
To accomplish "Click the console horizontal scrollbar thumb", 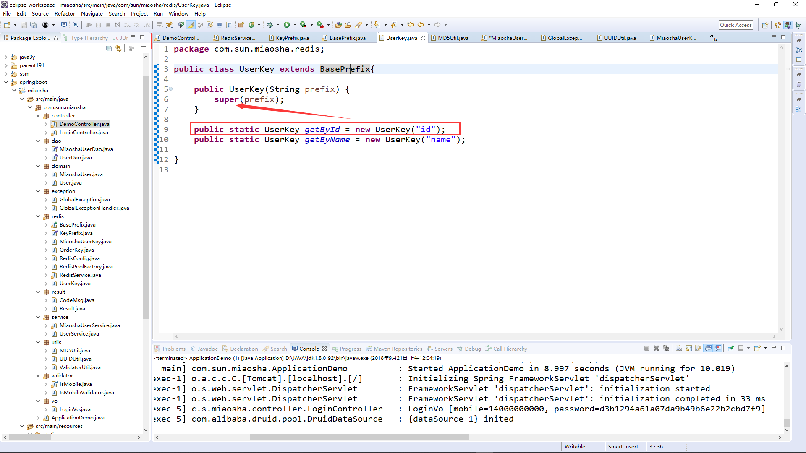I will [359, 437].
